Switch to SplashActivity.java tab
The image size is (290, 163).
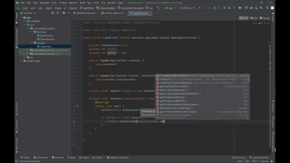85,13
